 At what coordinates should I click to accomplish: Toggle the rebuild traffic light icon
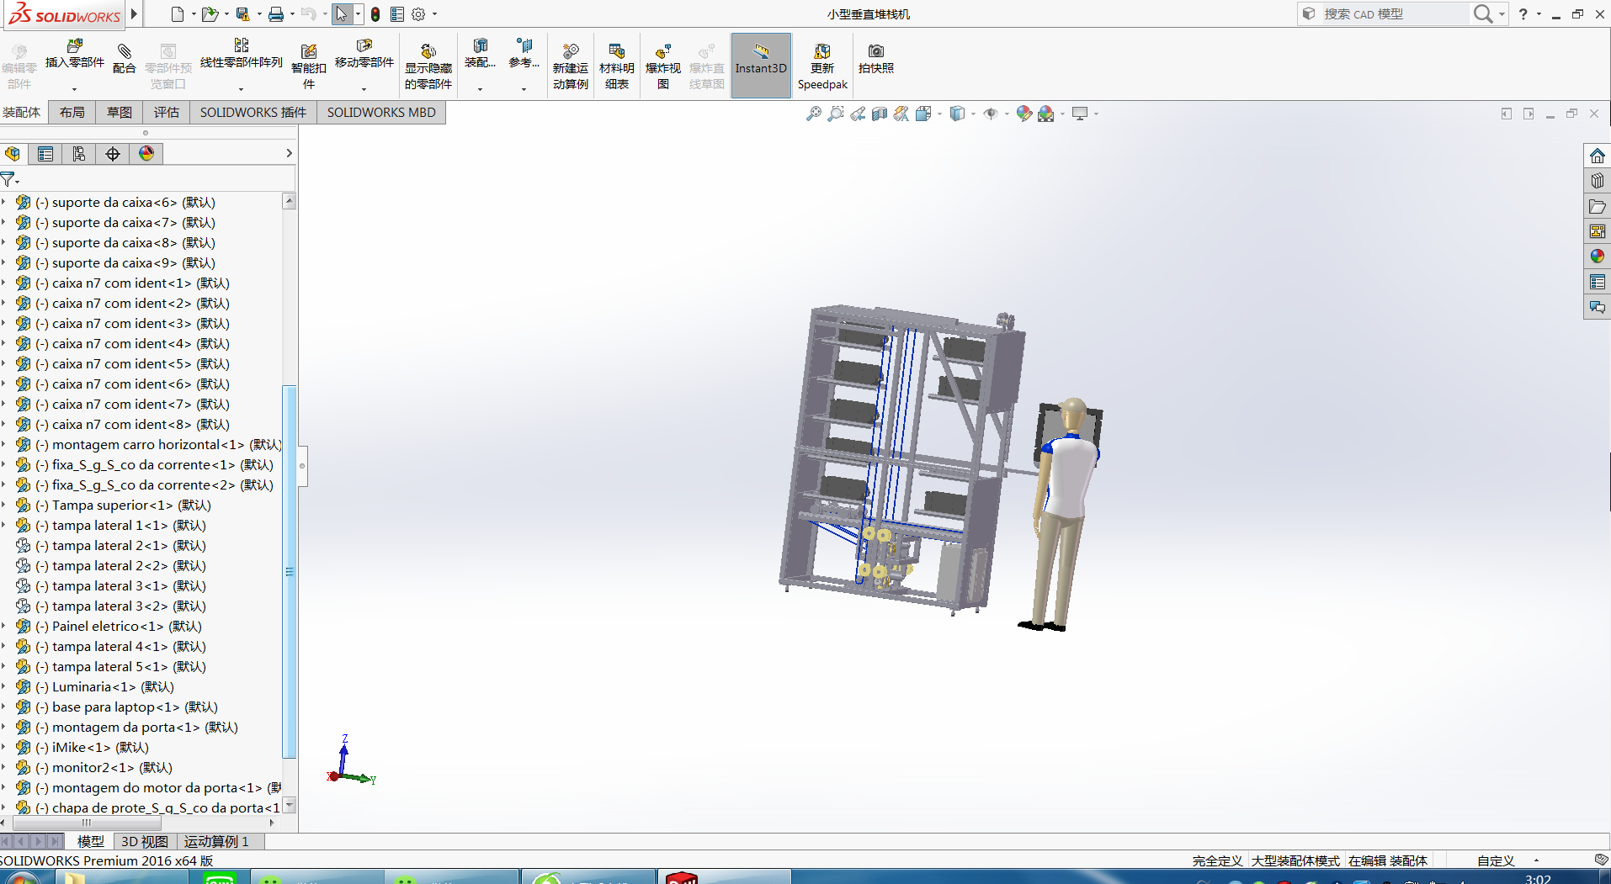tap(375, 14)
